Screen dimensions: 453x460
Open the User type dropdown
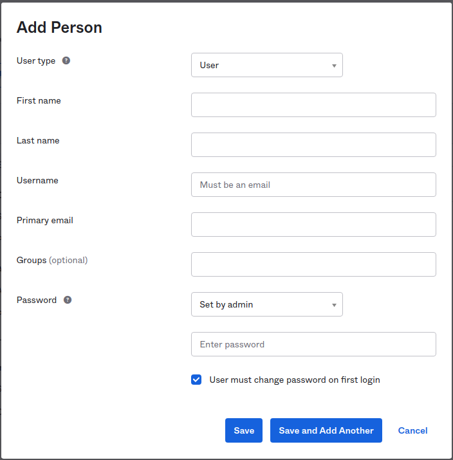coord(266,65)
